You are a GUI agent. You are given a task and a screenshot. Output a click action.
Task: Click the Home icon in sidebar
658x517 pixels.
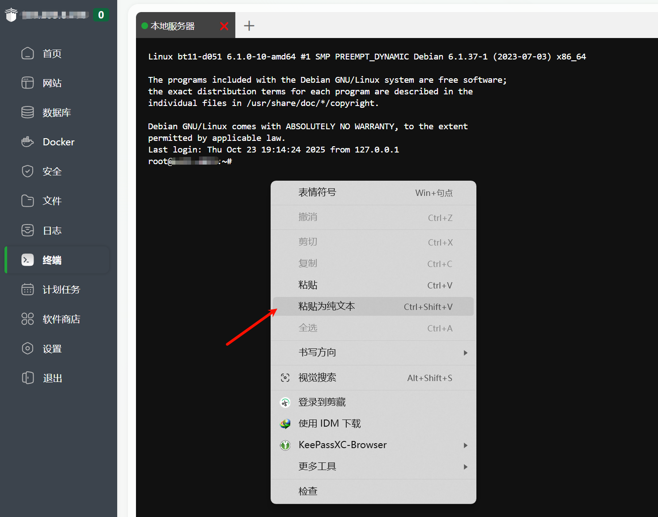pyautogui.click(x=28, y=54)
